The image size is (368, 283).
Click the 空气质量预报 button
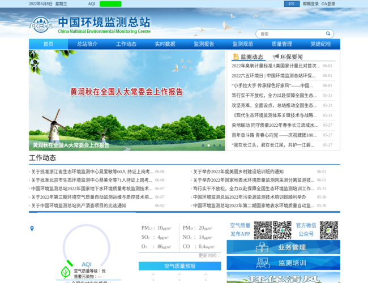coord(180,266)
